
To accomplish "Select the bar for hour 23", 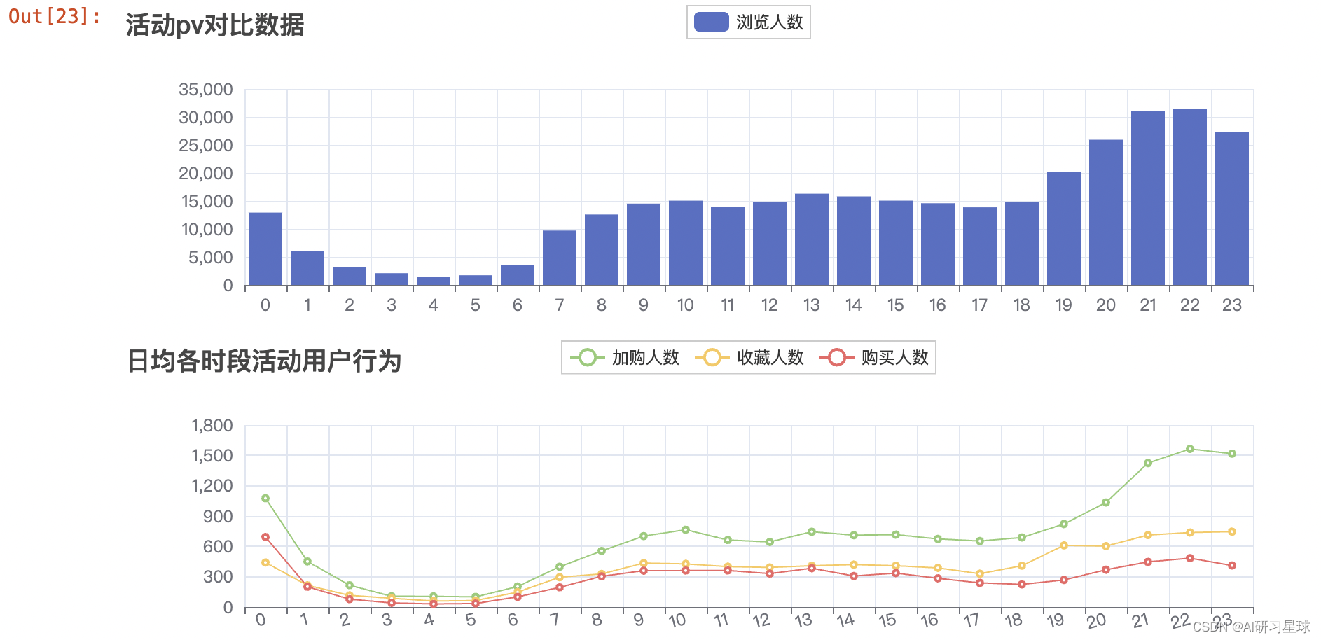I will (x=1232, y=209).
